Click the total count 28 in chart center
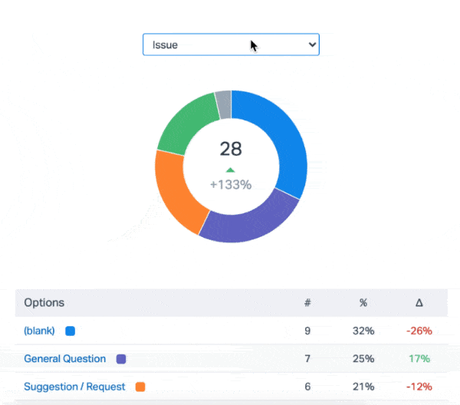The image size is (460, 405). tap(231, 149)
